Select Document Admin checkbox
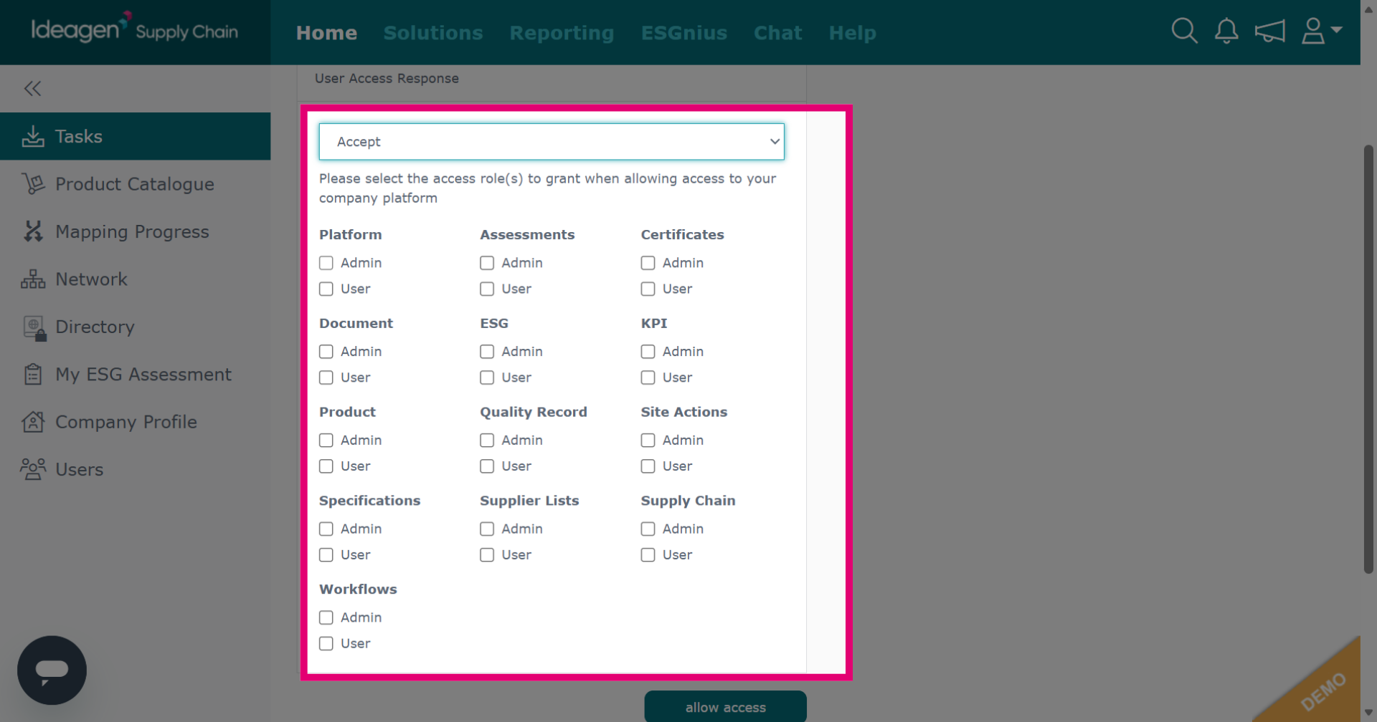The height and width of the screenshot is (722, 1377). point(326,352)
